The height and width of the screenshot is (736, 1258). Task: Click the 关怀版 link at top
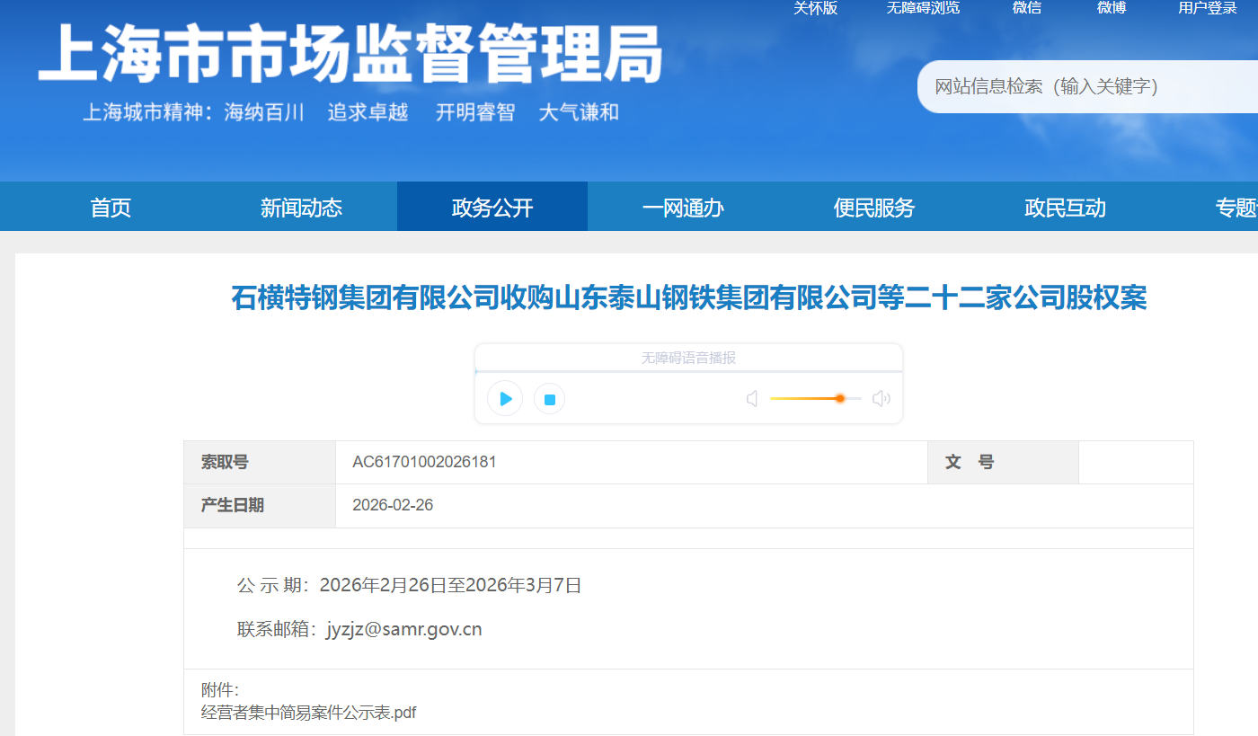coord(815,8)
